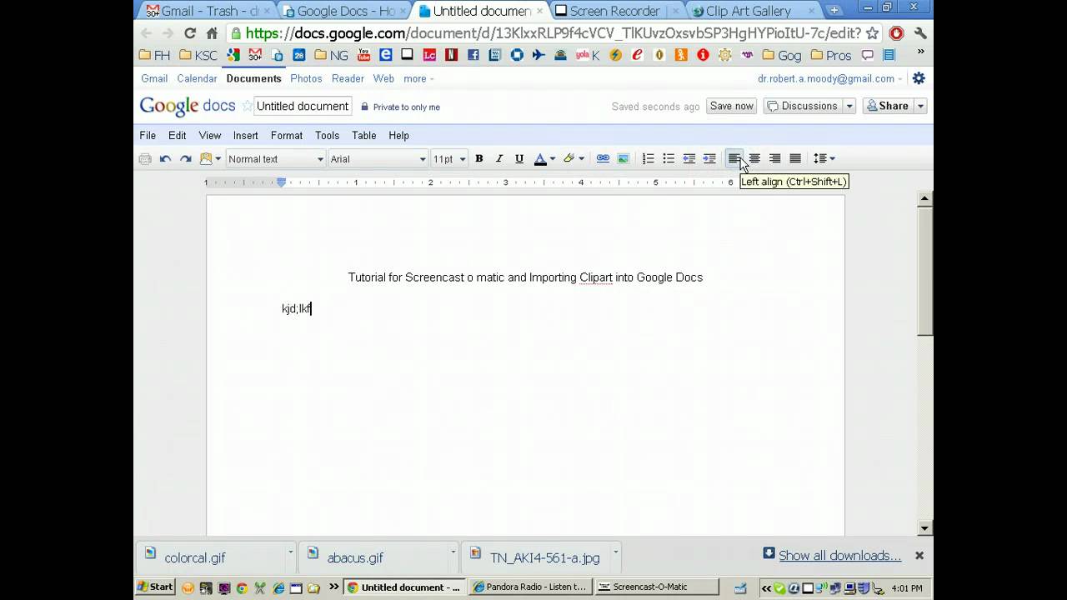
Task: Open the Facebook bookmark icon
Action: pyautogui.click(x=473, y=55)
